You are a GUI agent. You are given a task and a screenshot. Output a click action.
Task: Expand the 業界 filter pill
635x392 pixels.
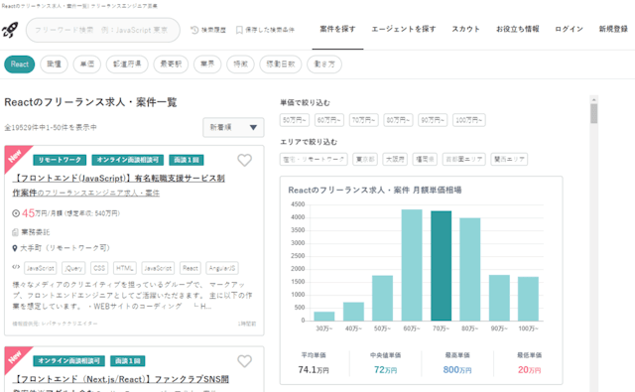click(x=207, y=65)
